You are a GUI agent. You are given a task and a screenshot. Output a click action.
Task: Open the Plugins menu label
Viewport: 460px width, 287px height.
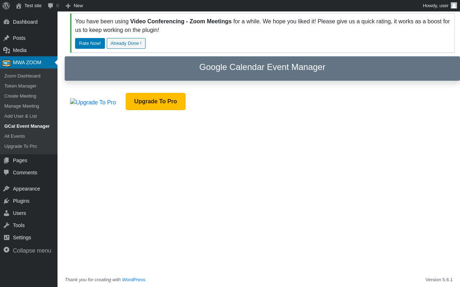point(21,201)
